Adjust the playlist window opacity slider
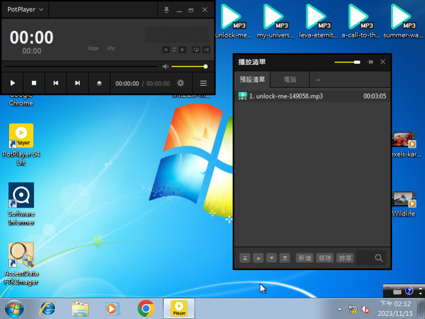Image resolution: width=425 pixels, height=319 pixels. pos(347,62)
